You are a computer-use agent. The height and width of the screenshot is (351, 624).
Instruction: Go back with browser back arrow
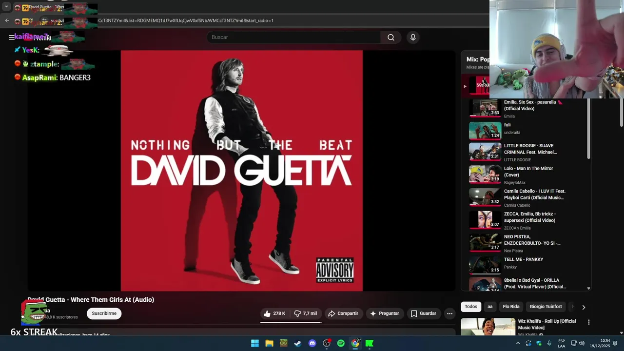pos(7,20)
